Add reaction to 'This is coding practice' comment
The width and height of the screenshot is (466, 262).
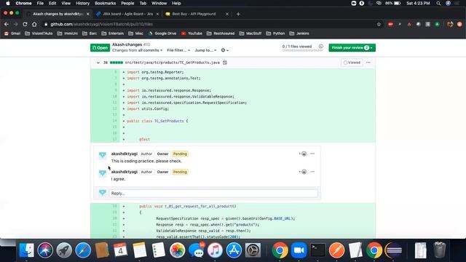(x=303, y=154)
